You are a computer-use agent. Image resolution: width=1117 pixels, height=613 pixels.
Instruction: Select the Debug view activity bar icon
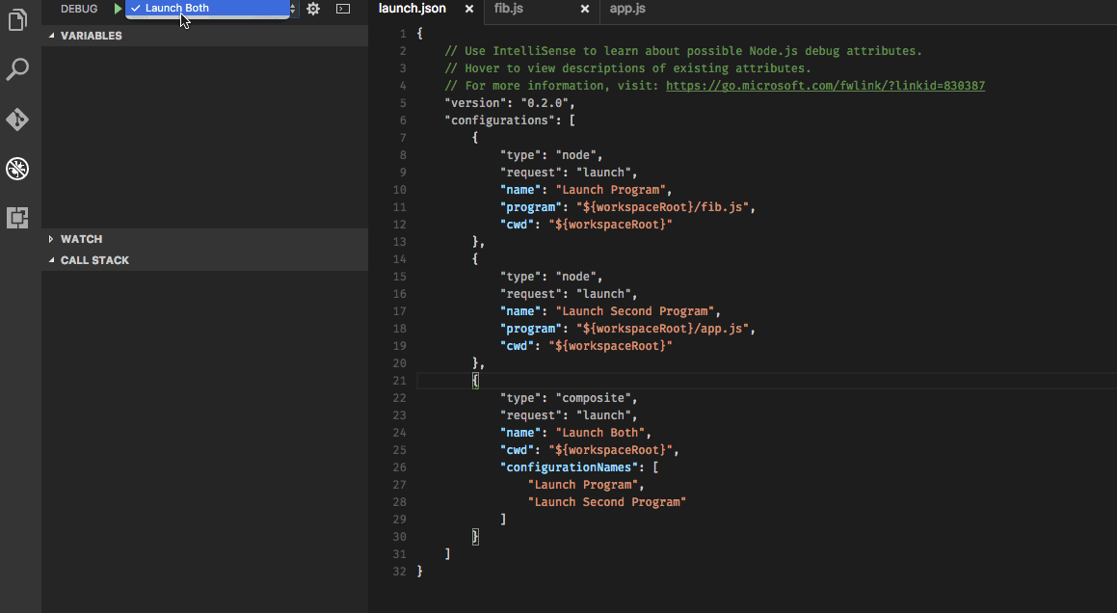pyautogui.click(x=17, y=169)
